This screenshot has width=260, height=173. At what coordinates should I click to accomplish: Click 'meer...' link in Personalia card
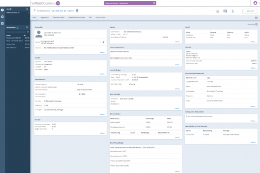tap(102, 52)
